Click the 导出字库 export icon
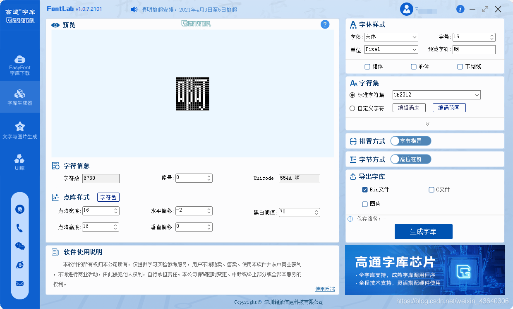 point(353,176)
